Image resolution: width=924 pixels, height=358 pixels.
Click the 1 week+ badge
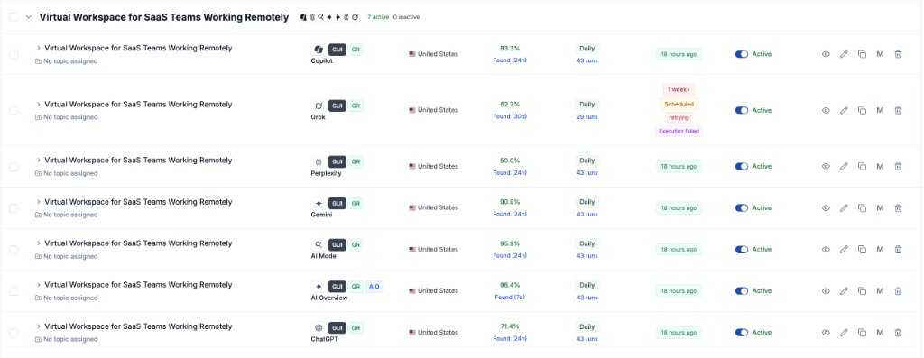click(679, 89)
